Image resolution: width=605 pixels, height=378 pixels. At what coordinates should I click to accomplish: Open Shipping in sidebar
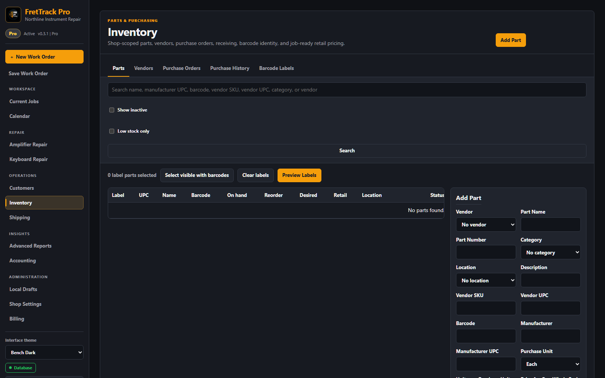click(44, 217)
